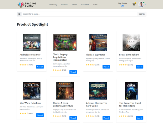Open the Clank! Legacy cover image
The width and height of the screenshot is (163, 128).
coord(65,42)
